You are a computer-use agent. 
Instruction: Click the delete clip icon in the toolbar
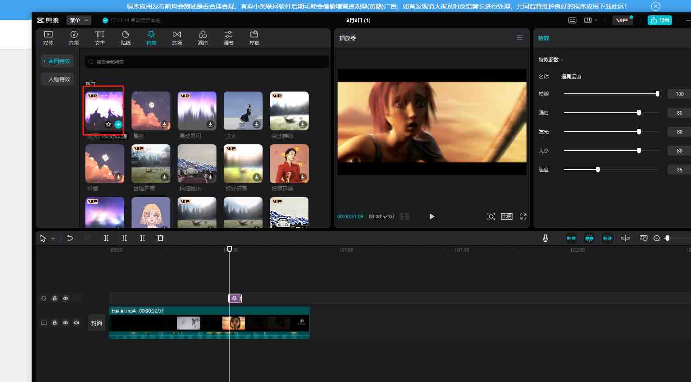point(160,238)
